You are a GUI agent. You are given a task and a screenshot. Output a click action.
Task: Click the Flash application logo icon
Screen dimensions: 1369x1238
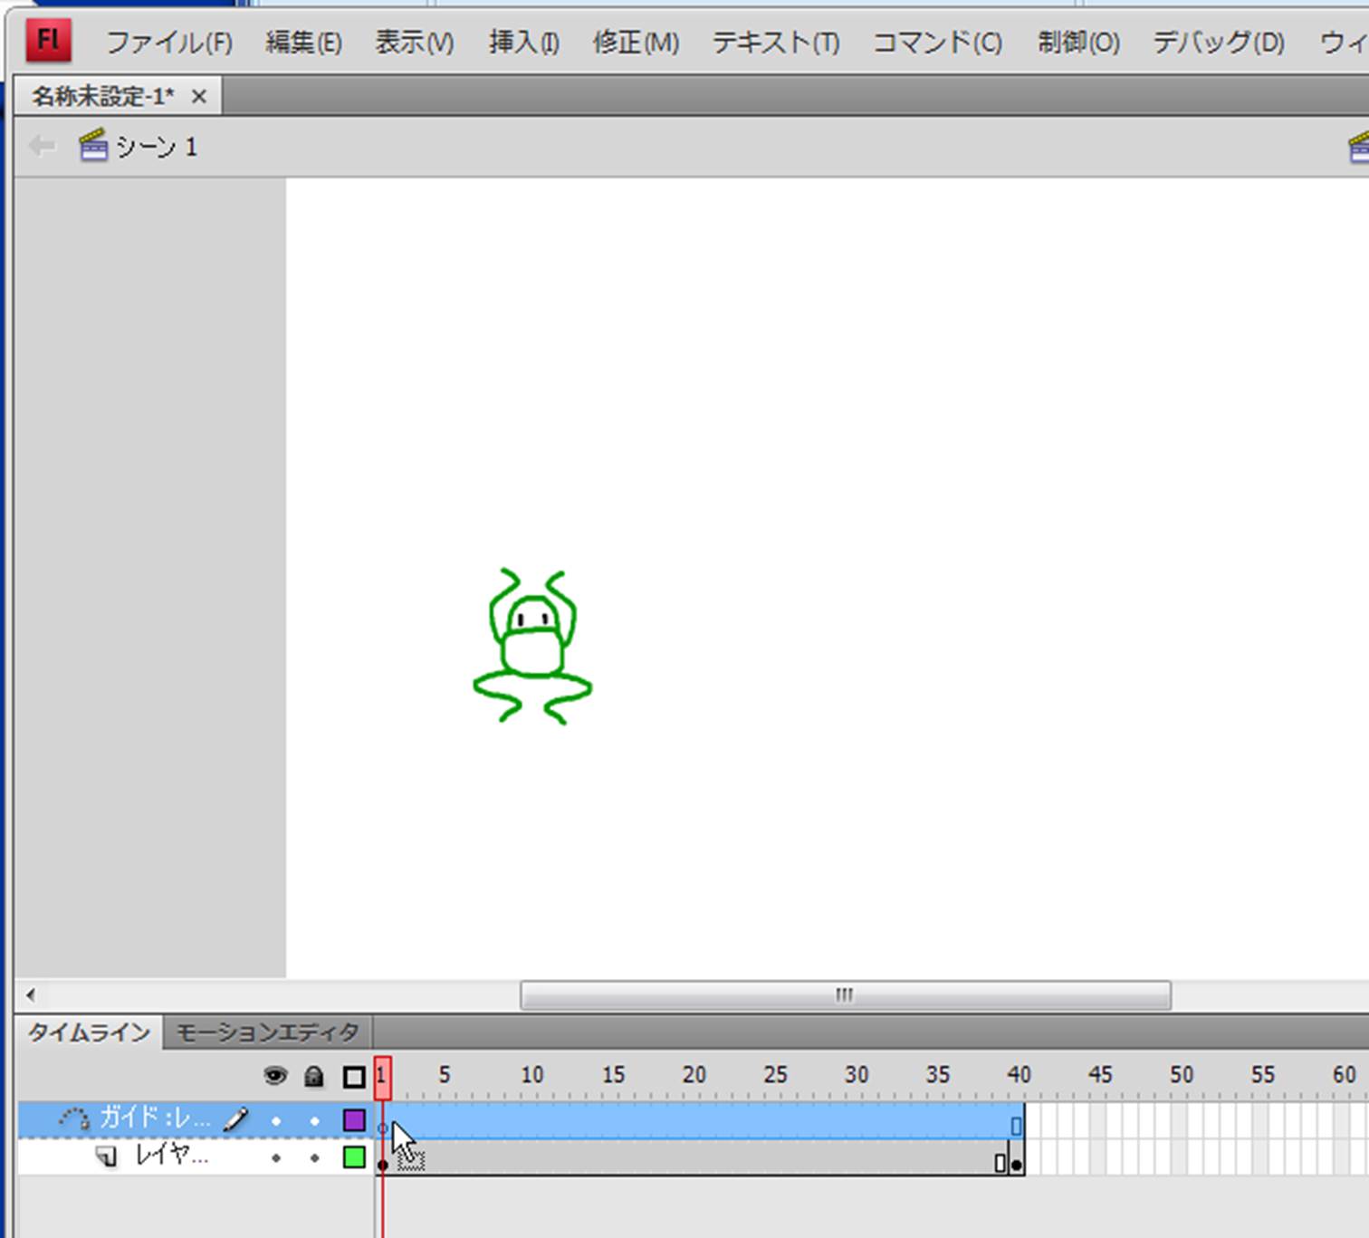[48, 41]
